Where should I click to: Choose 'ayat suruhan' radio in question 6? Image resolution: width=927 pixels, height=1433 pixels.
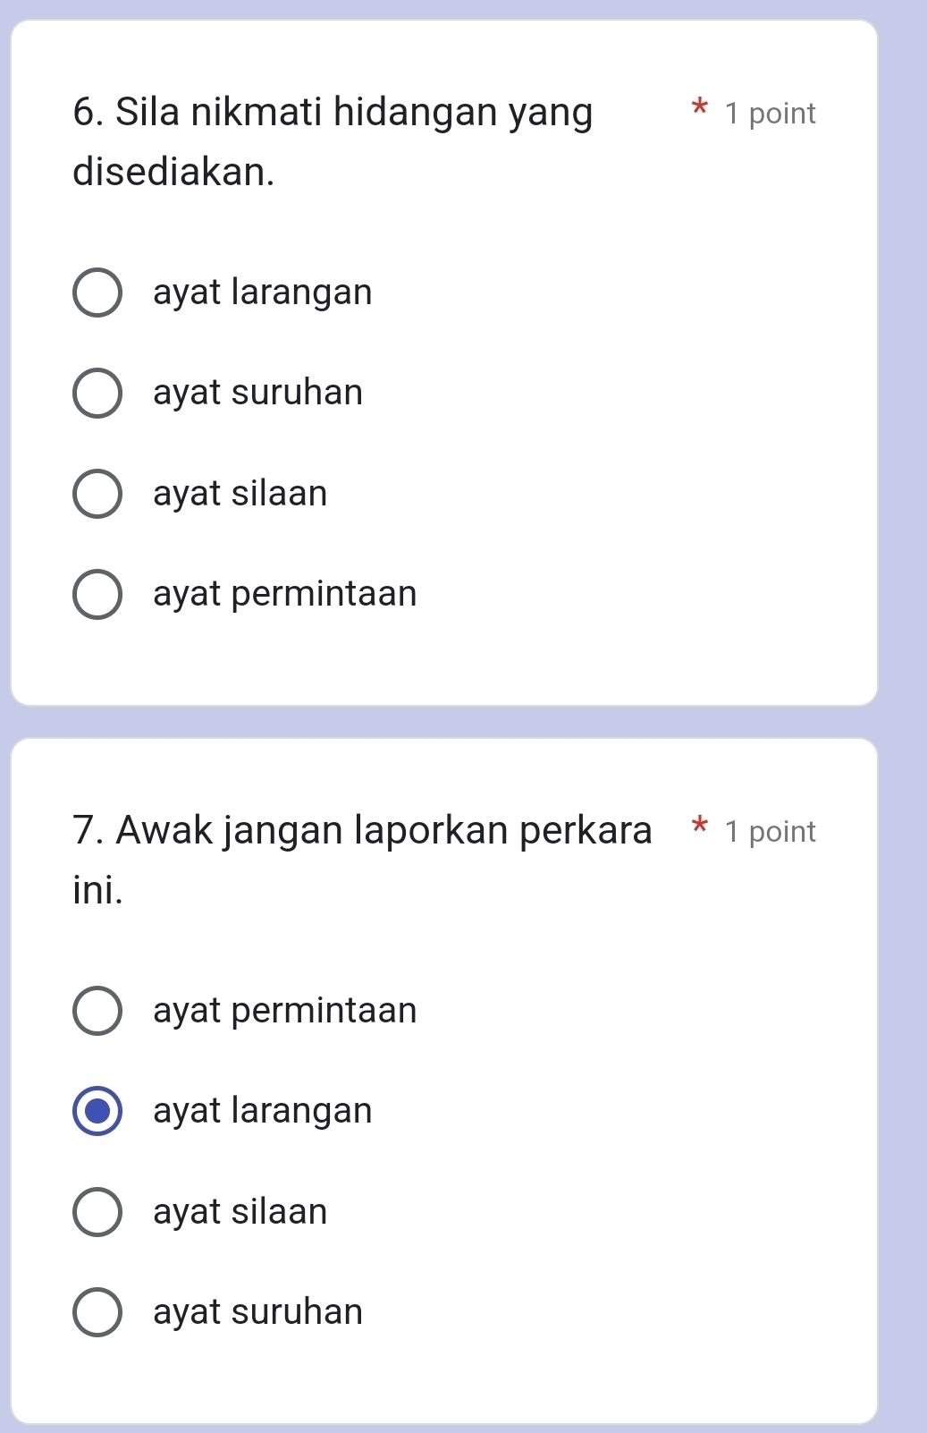[97, 393]
